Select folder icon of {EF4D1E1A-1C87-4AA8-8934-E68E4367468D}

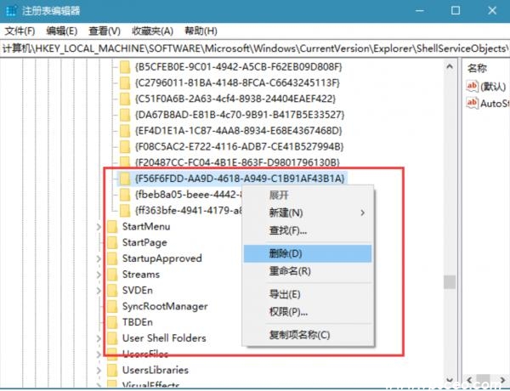click(125, 131)
